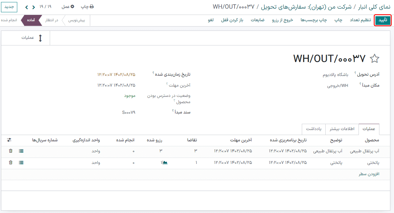Click the product cell پاتختی
Image resolution: width=394 pixels, height=213 pixels.
373,163
